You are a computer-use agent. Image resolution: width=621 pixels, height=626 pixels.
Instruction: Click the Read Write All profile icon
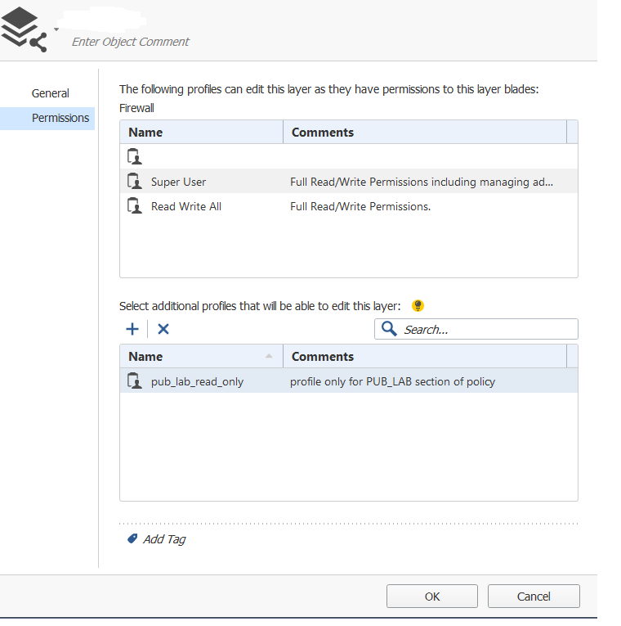click(x=135, y=206)
